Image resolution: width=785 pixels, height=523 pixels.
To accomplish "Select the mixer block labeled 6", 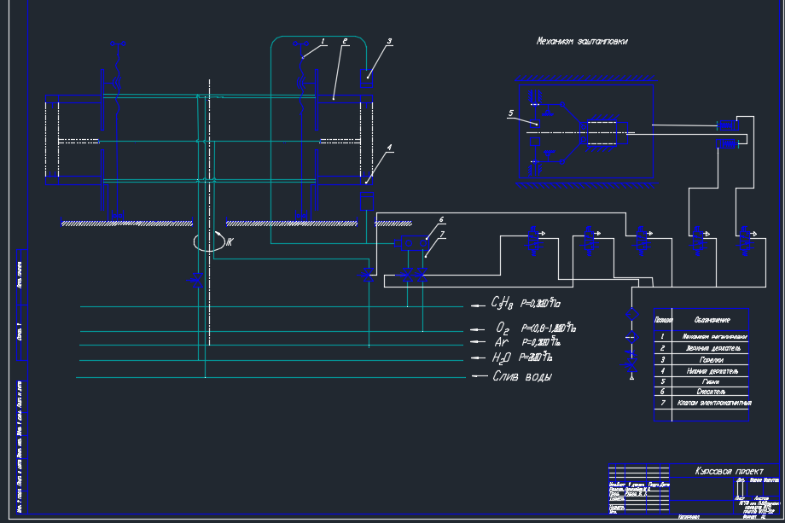I will 411,244.
